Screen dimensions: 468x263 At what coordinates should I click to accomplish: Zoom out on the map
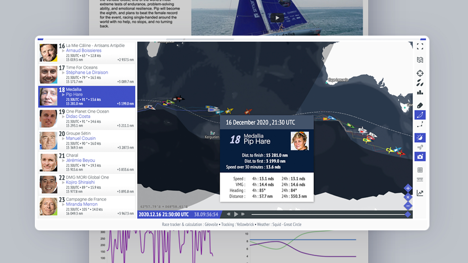tap(408, 206)
